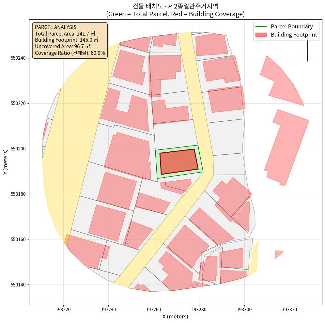325x323 pixels.
Task: Select the 'Building Footprint' legend label
Action: click(x=294, y=35)
